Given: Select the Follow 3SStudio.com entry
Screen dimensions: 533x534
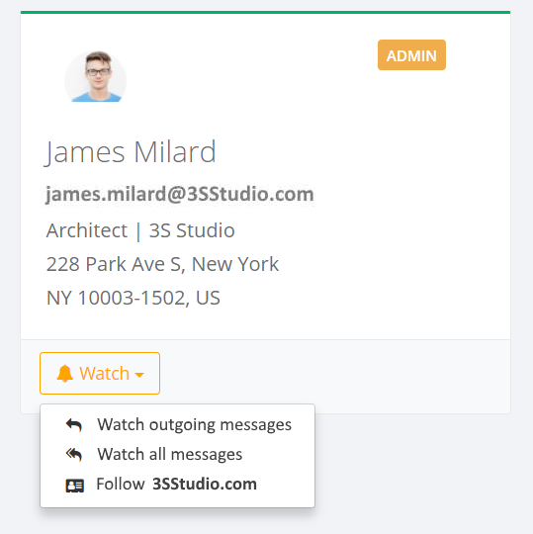Looking at the screenshot, I should pos(177,484).
